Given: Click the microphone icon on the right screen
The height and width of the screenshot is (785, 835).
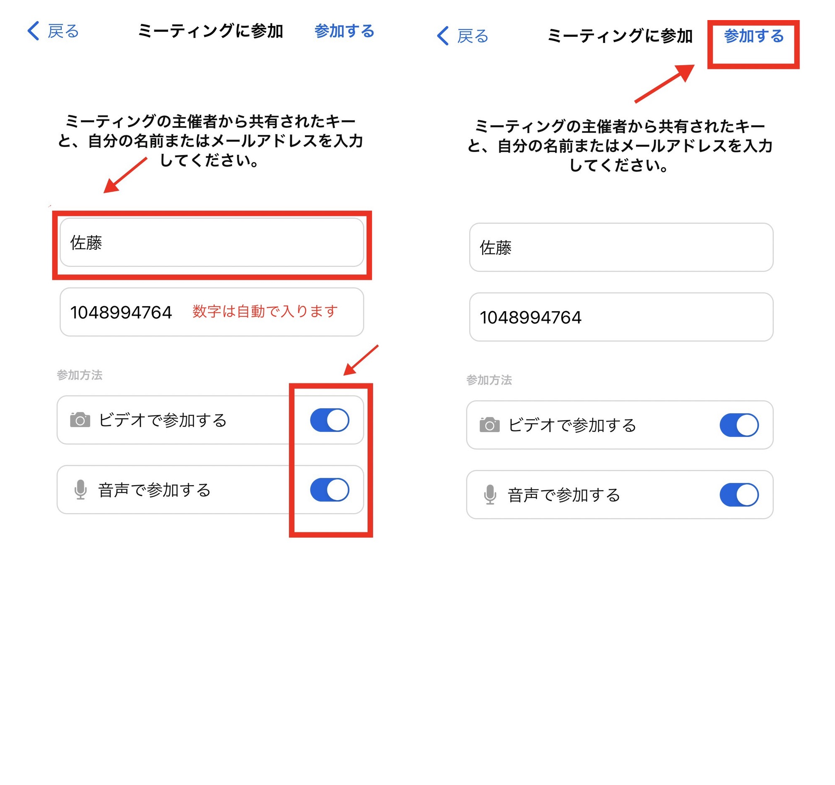Looking at the screenshot, I should point(490,495).
